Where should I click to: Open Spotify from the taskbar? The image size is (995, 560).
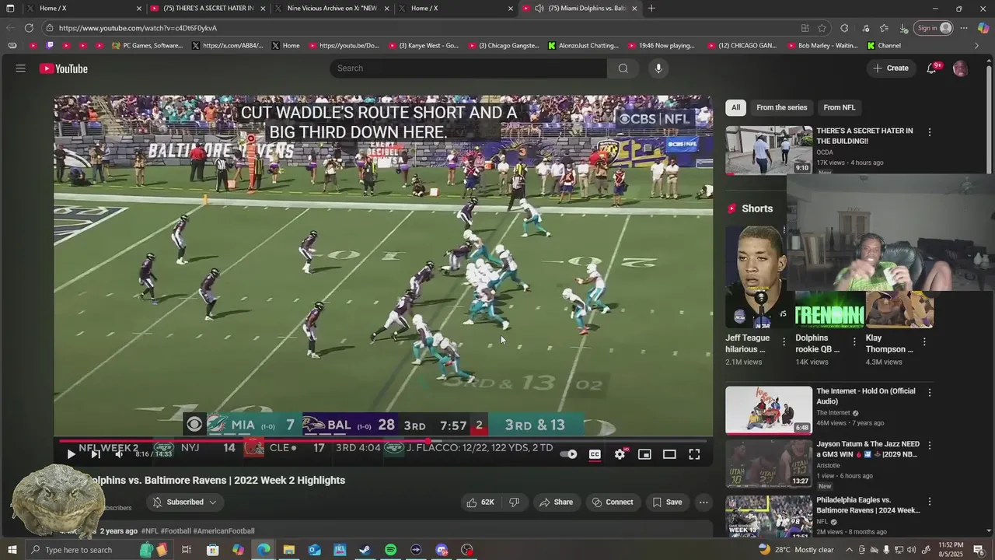pos(390,550)
